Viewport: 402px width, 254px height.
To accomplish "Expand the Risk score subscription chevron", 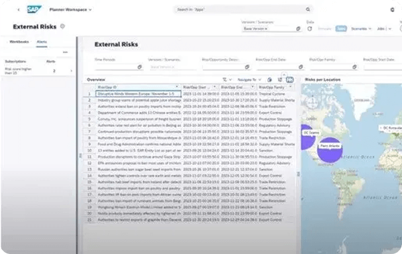I will (71, 71).
